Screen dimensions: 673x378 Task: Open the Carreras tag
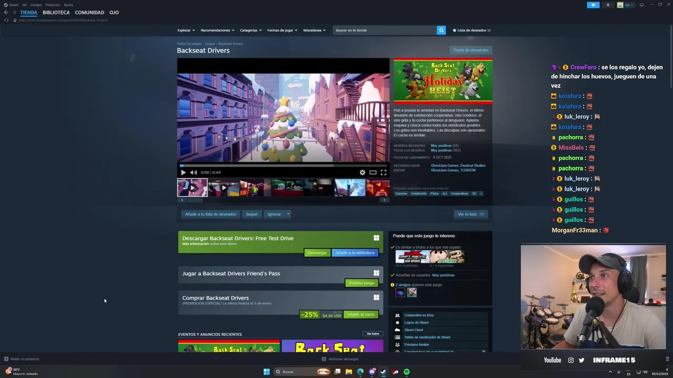pyautogui.click(x=401, y=193)
